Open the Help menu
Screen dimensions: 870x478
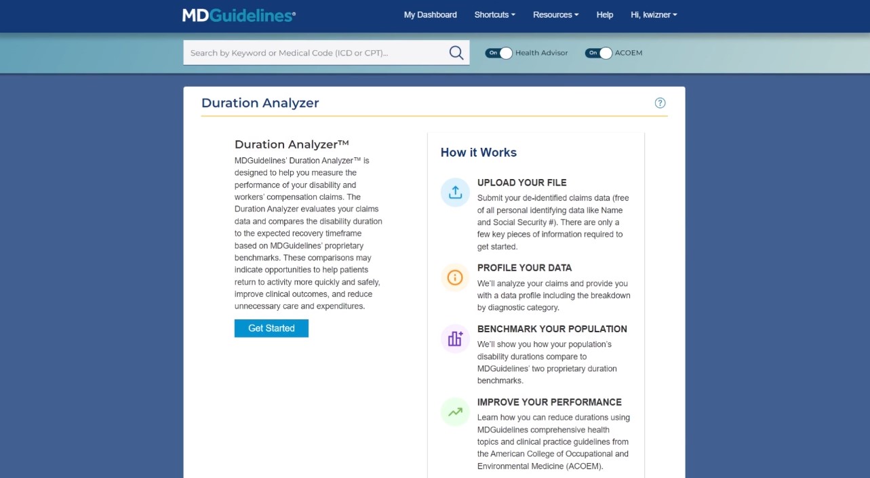click(604, 14)
